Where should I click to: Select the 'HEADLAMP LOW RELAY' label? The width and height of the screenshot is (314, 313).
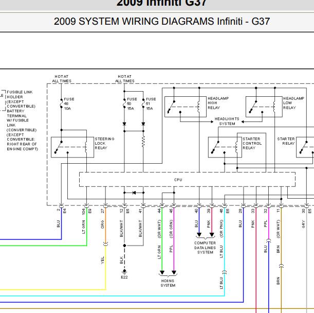(x=293, y=103)
